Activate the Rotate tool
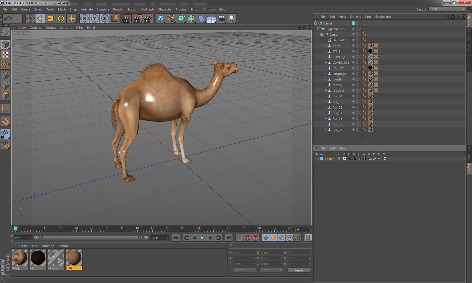The height and width of the screenshot is (283, 472). click(x=61, y=18)
